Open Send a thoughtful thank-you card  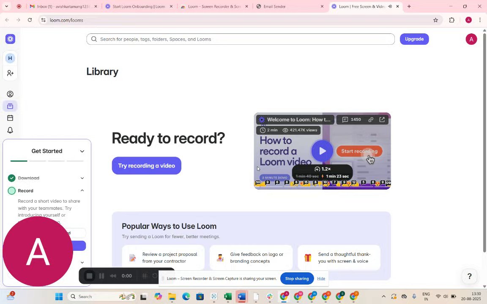point(339,258)
